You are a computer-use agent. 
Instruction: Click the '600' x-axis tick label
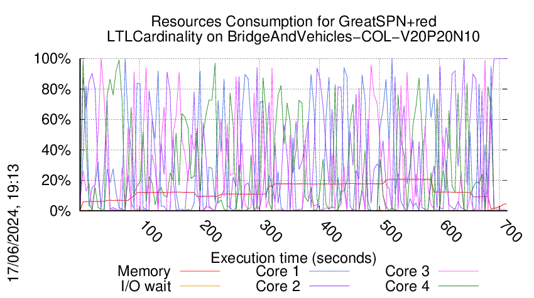tap(450, 231)
